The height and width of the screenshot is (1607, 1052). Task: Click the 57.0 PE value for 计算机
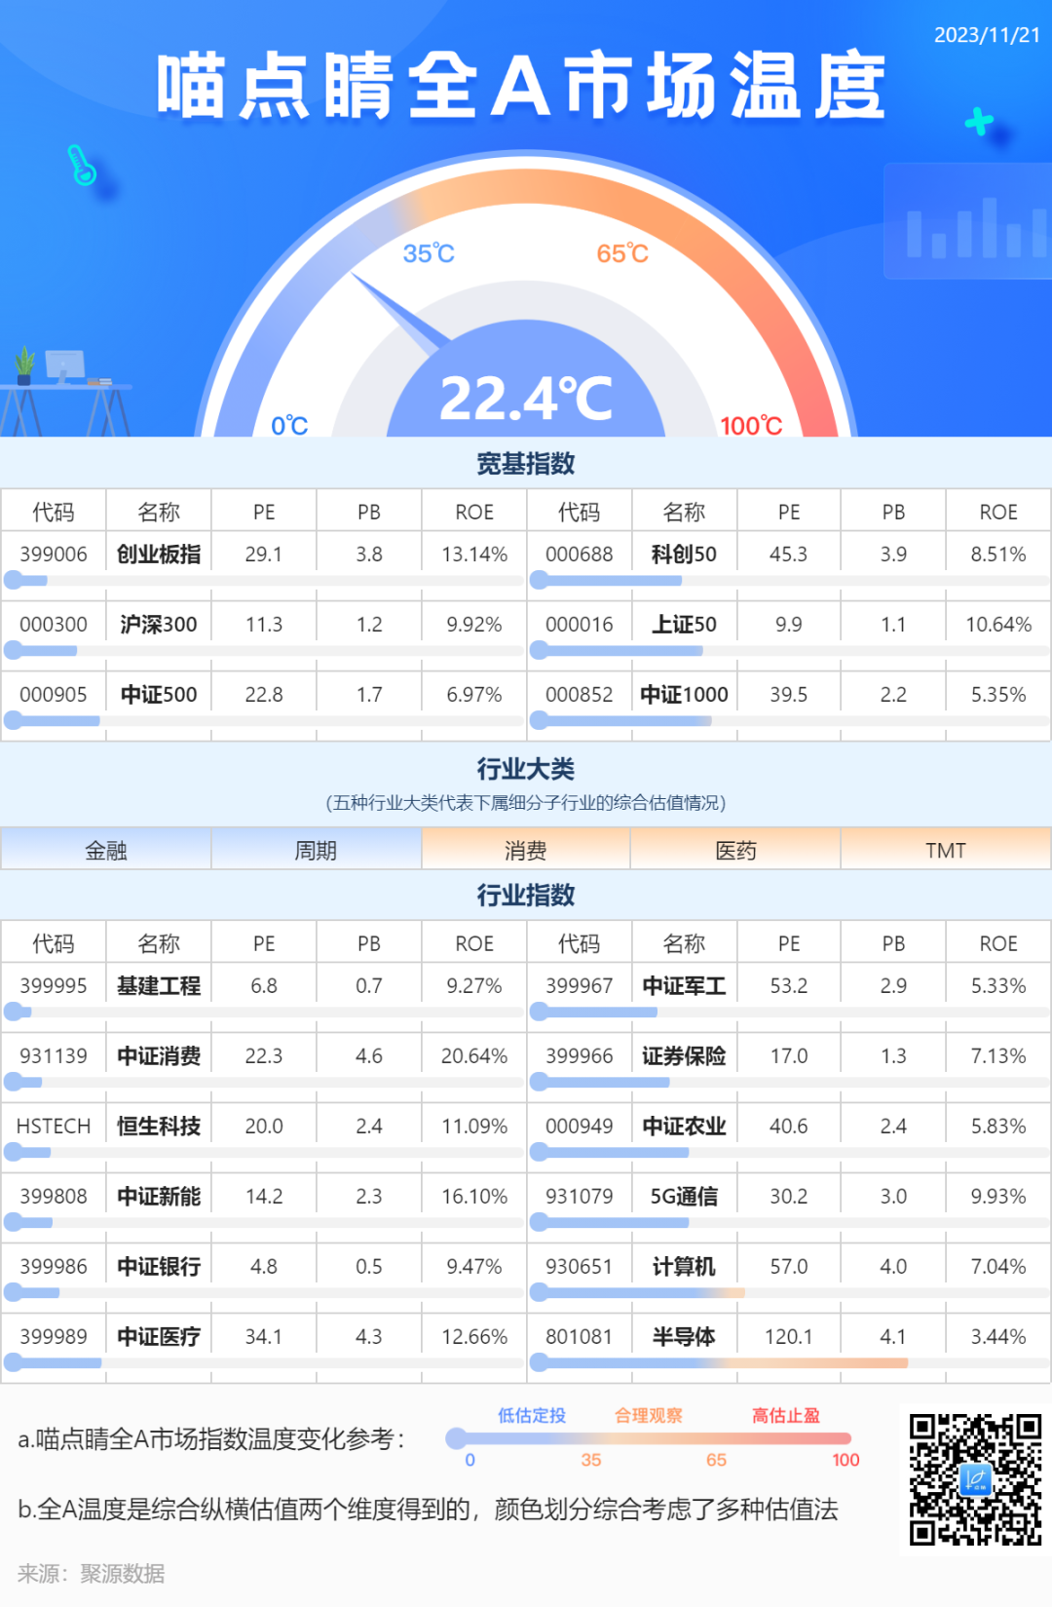(x=789, y=1267)
